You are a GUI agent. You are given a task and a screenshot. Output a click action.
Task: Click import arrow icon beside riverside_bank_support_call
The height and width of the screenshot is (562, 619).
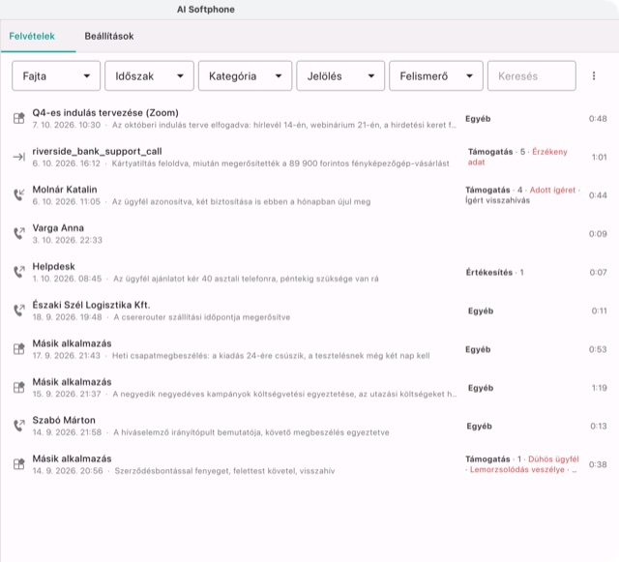pyautogui.click(x=19, y=157)
